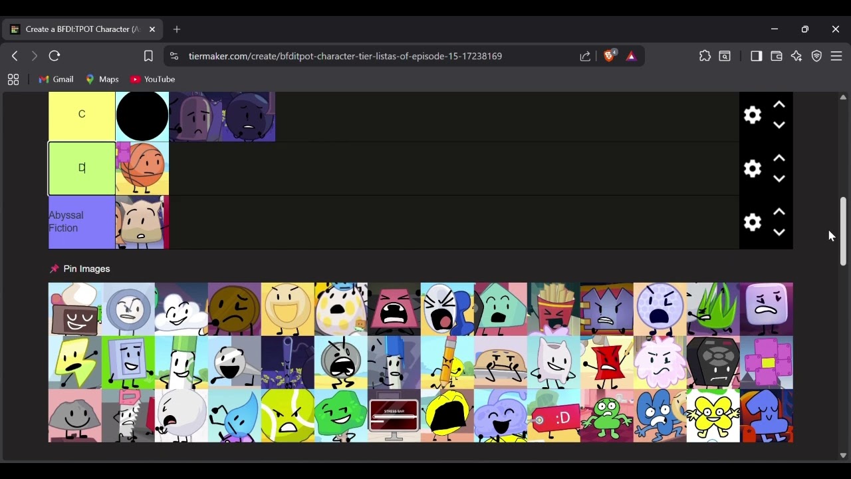Screen dimensions: 851x479
Task: Open the YouTube bookmark
Action: click(x=153, y=79)
